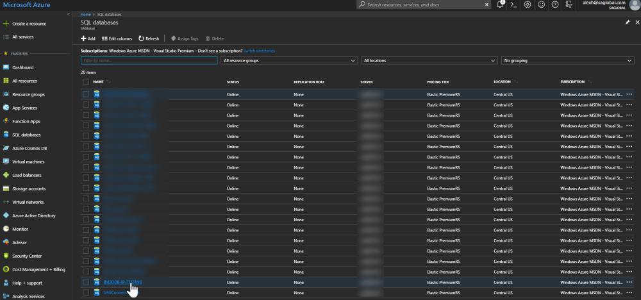This screenshot has width=641, height=300.
Task: Open the All locations dropdown
Action: pos(429,60)
